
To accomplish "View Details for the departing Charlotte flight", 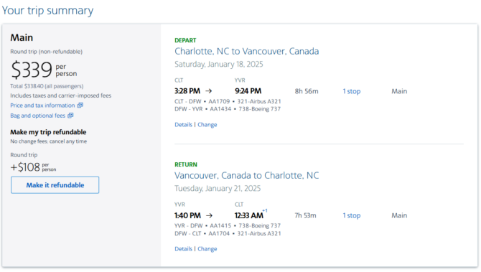I will coord(184,124).
